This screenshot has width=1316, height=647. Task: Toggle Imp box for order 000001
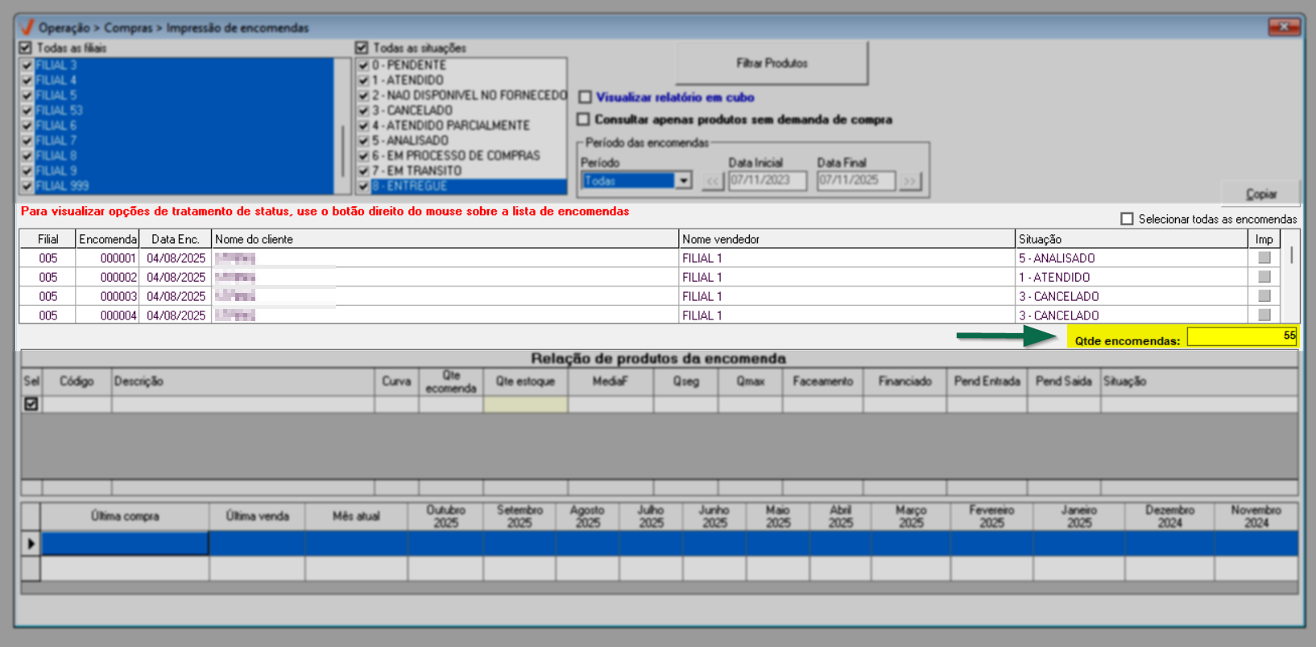point(1264,258)
